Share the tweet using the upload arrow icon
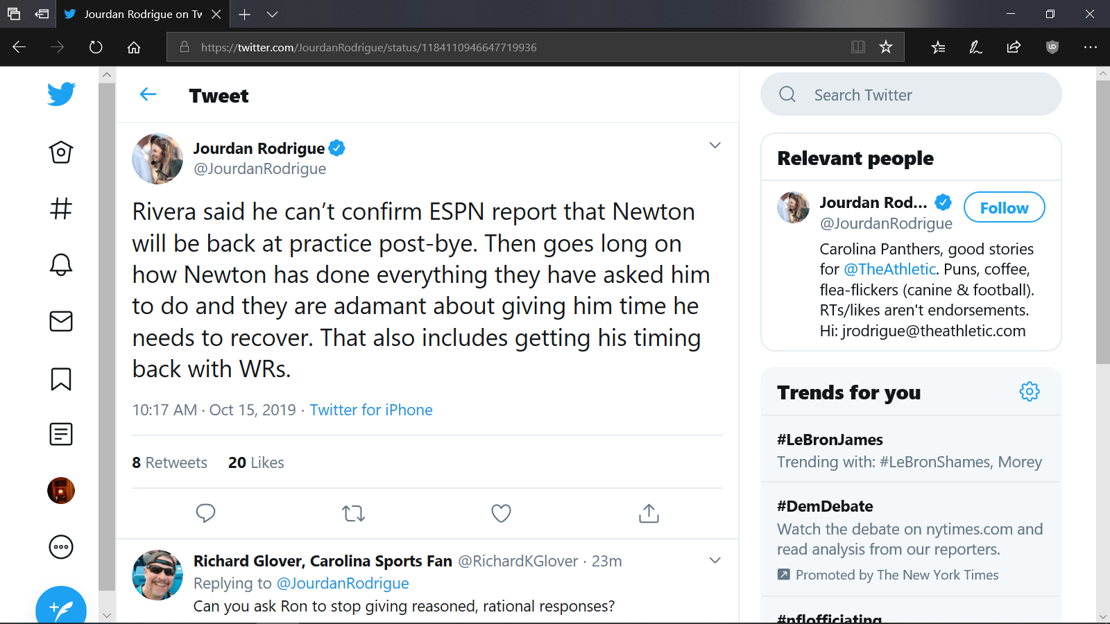The height and width of the screenshot is (624, 1110). point(649,513)
